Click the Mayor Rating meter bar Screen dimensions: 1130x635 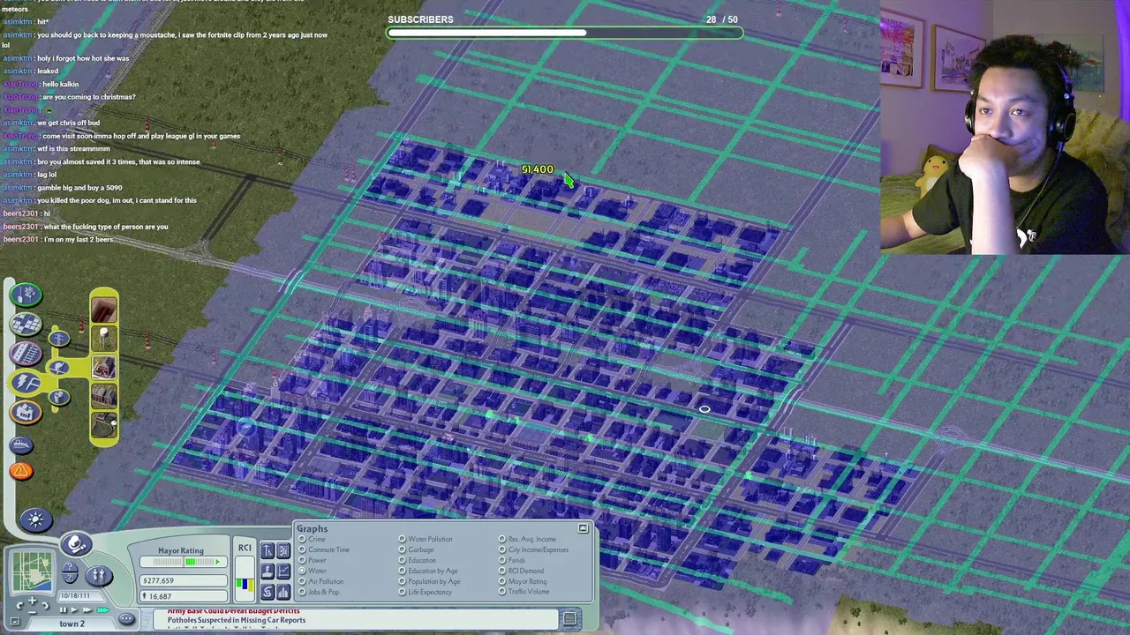[x=184, y=562]
